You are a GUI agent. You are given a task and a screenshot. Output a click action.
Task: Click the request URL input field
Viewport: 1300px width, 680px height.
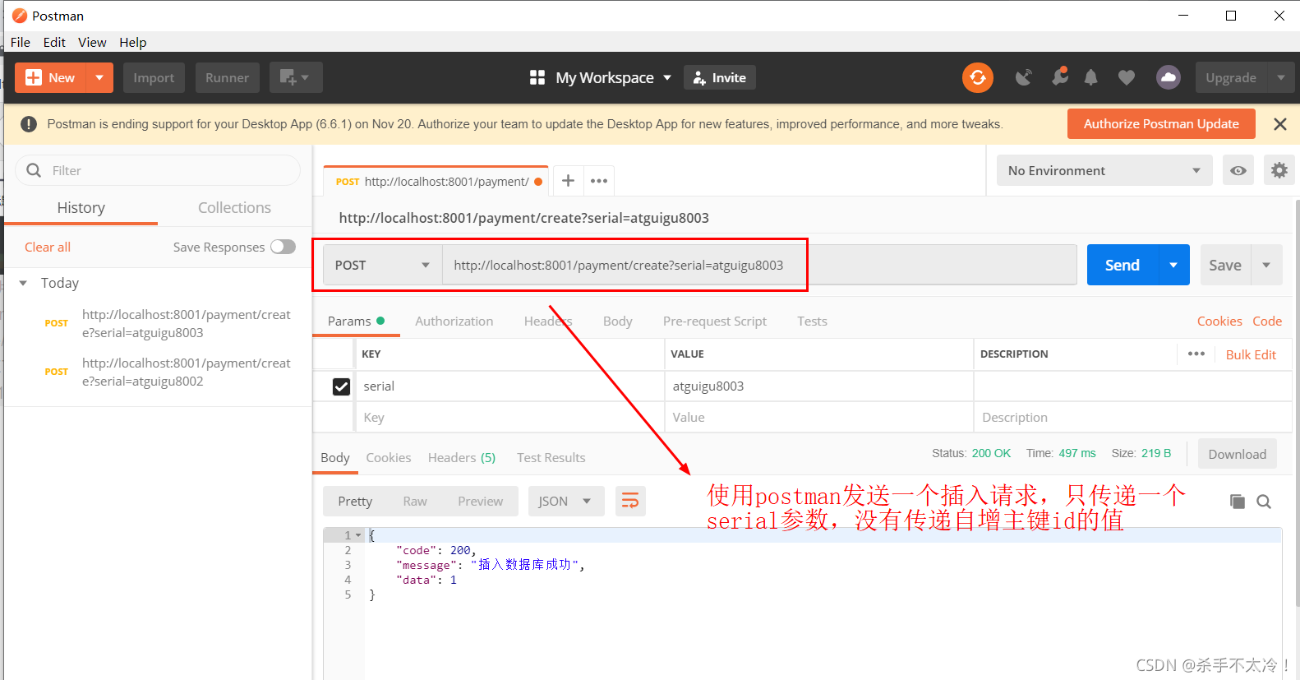759,265
